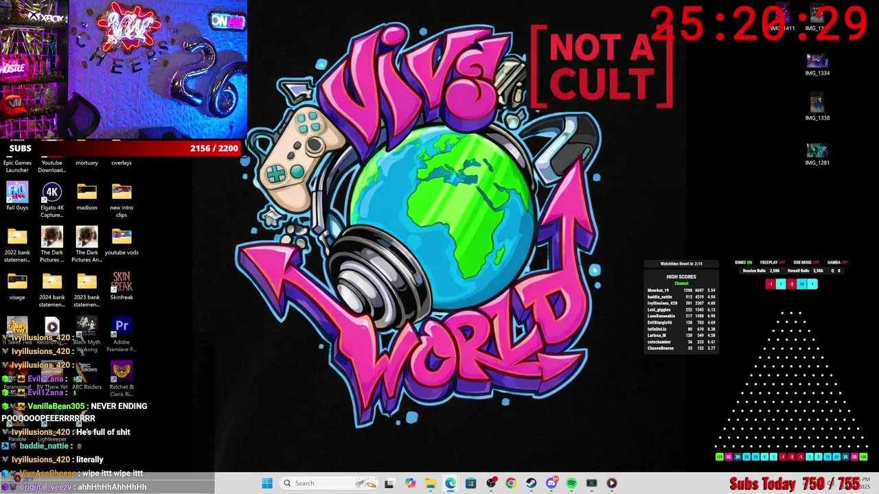Launch Copilot from the taskbar
Viewport: 879px width, 494px height.
[410, 483]
